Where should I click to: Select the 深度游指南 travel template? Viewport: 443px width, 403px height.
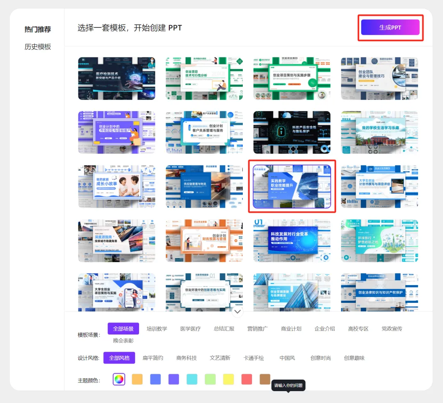[x=116, y=240]
